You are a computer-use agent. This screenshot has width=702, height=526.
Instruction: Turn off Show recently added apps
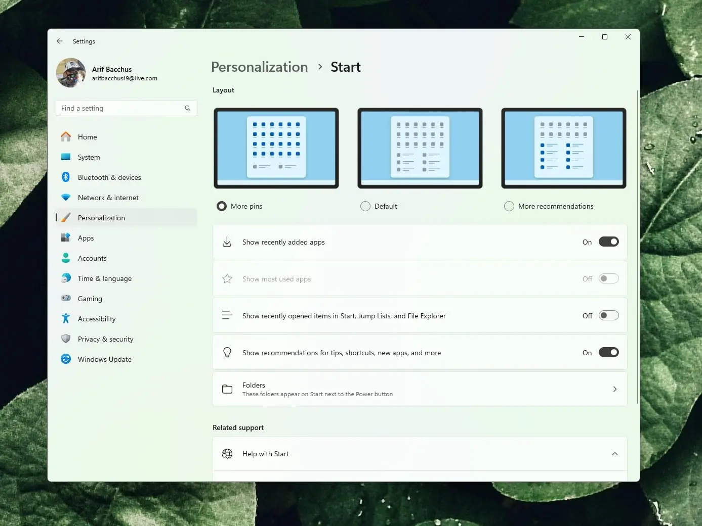(608, 242)
